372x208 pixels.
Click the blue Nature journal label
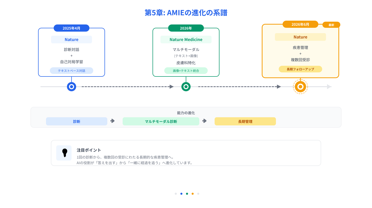coord(72,40)
